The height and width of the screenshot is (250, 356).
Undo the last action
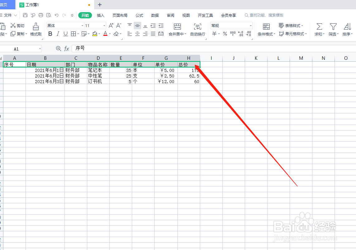pos(56,15)
